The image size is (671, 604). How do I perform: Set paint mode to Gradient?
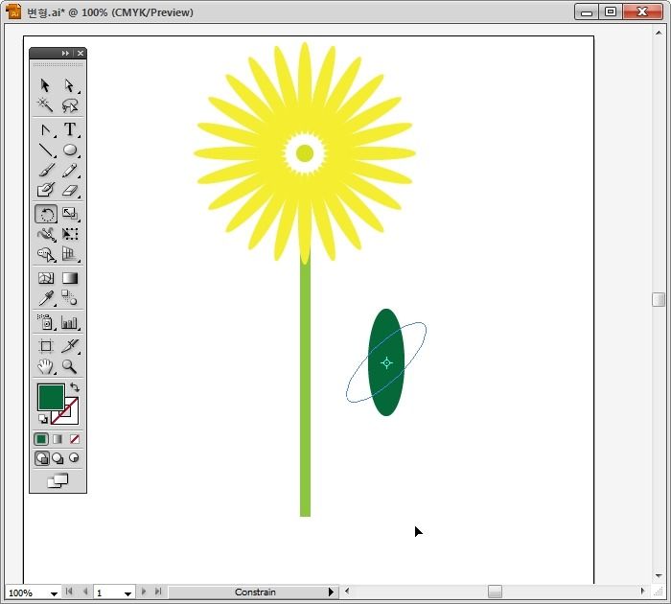click(x=58, y=439)
